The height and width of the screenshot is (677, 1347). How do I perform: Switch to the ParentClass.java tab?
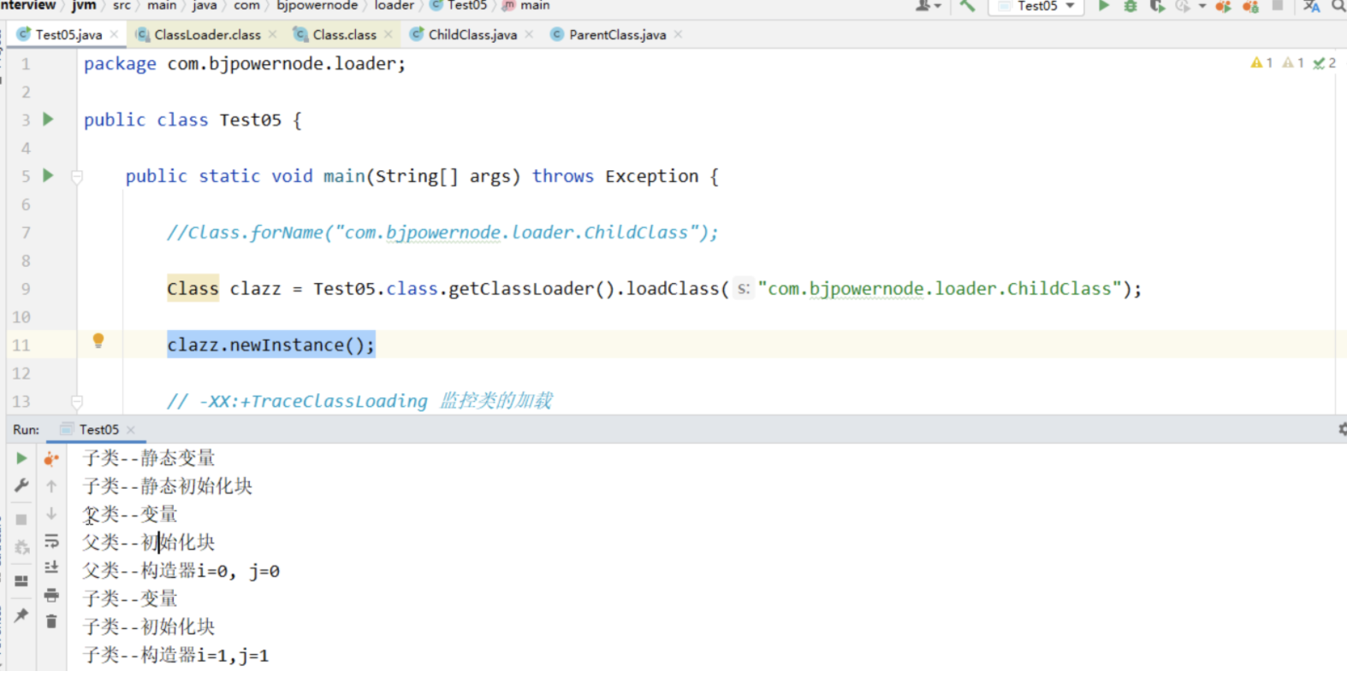click(617, 35)
